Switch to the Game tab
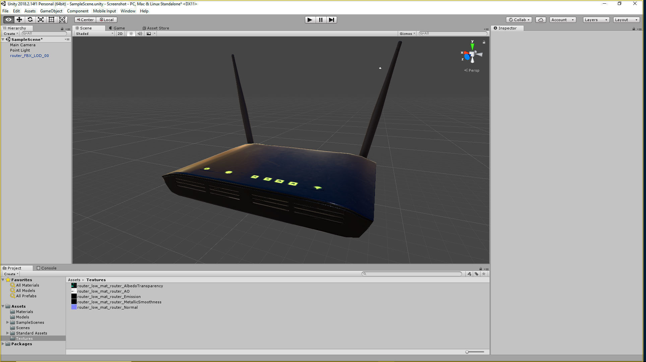 pyautogui.click(x=117, y=28)
